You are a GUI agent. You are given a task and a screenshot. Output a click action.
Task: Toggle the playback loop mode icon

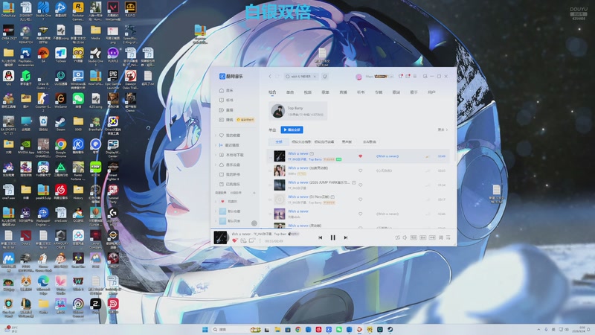pos(397,237)
